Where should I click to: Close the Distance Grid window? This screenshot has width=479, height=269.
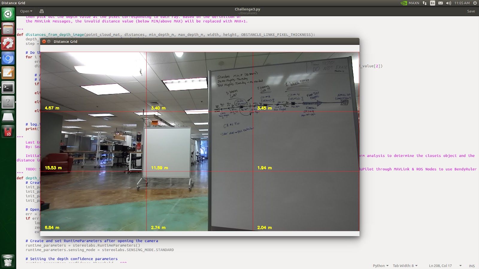(x=44, y=42)
